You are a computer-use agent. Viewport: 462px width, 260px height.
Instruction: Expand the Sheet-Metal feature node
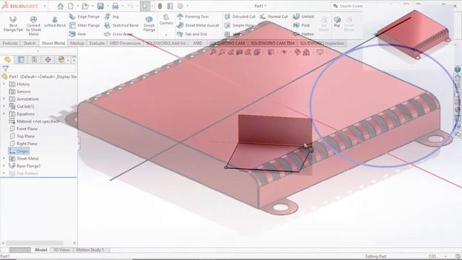tap(4, 159)
